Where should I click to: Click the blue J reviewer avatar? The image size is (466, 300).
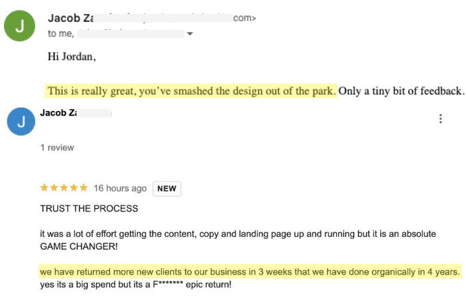click(x=21, y=121)
